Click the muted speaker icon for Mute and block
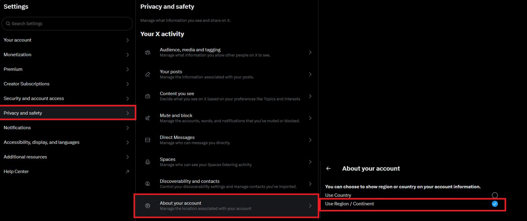The image size is (527, 221). click(x=148, y=118)
